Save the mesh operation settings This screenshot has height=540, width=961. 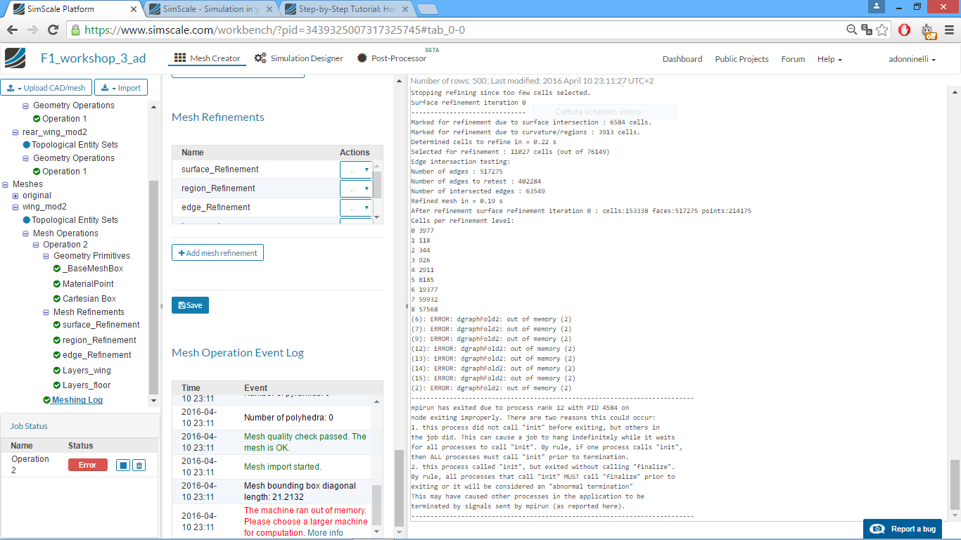pyautogui.click(x=190, y=305)
